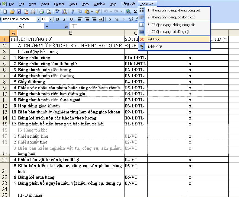Open the font size dropdown
The width and height of the screenshot is (239, 197).
[x=50, y=19]
